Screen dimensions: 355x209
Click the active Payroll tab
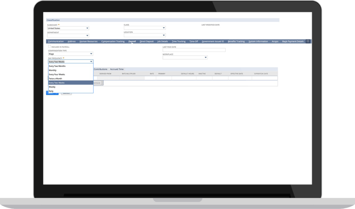[132, 41]
